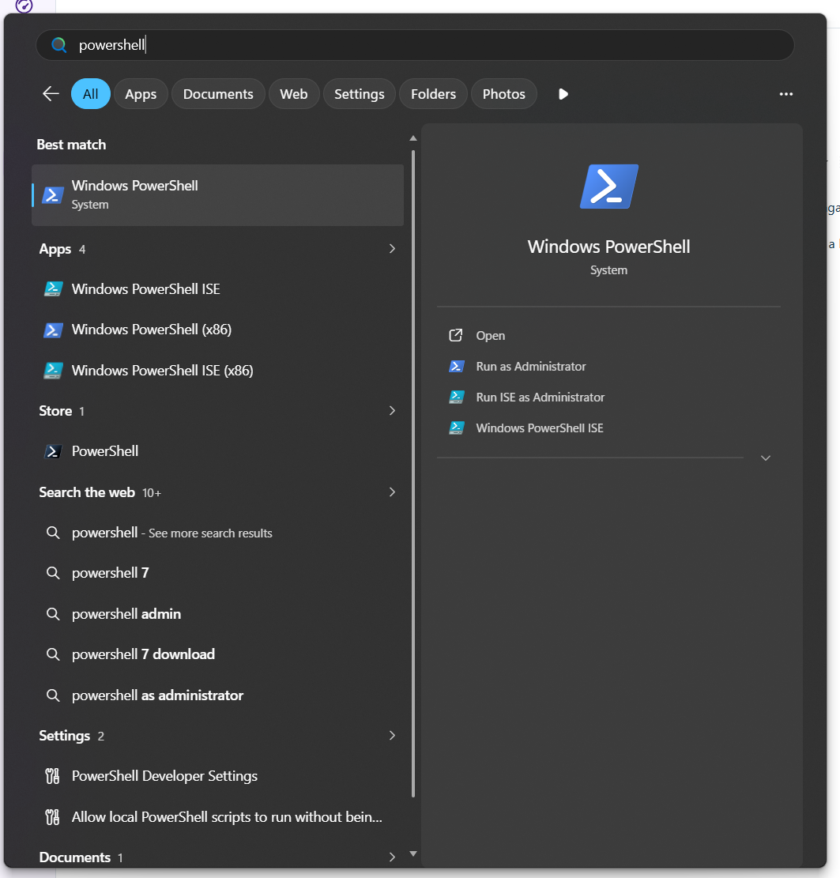Click the search icon beside 'powershell 7 download'
Image resolution: width=840 pixels, height=878 pixels.
(x=53, y=654)
